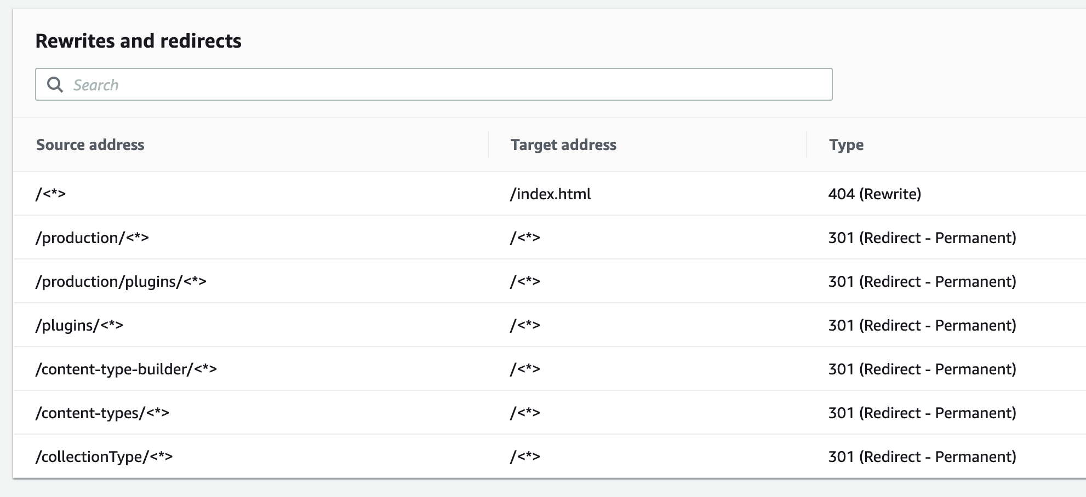Select the /plugins/<*> redirect row
Viewport: 1086px width, 497px height.
[x=80, y=325]
